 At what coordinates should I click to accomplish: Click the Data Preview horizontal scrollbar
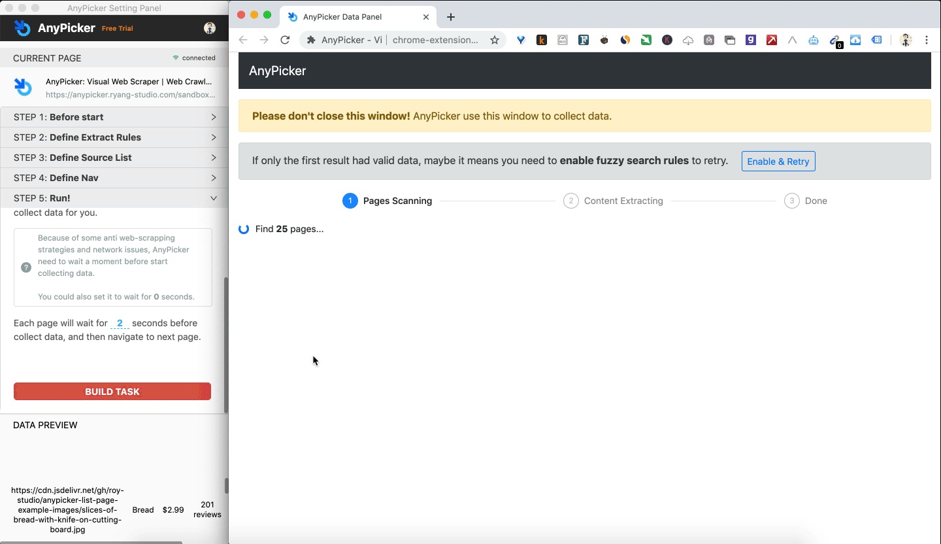[x=91, y=542]
